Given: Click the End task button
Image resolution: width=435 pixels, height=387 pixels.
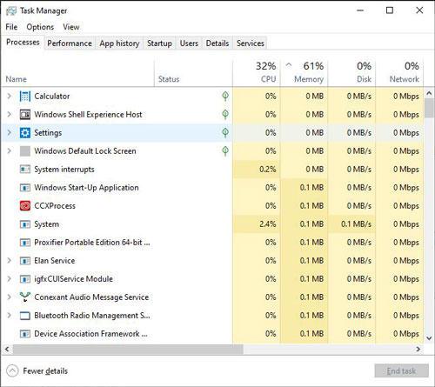Looking at the screenshot, I should click(401, 370).
